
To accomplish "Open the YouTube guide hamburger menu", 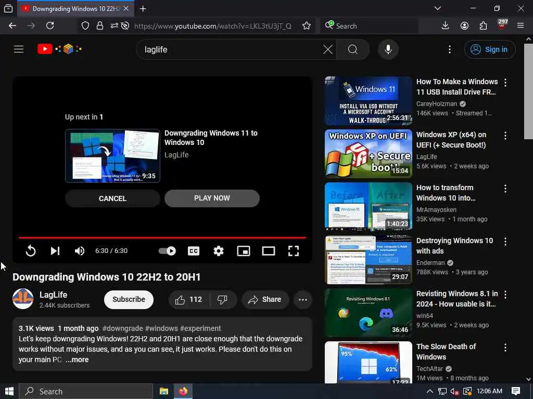I will click(x=19, y=49).
